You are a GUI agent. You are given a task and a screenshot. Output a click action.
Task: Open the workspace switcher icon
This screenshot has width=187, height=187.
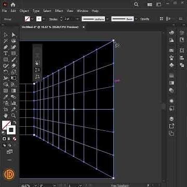click(x=158, y=5)
